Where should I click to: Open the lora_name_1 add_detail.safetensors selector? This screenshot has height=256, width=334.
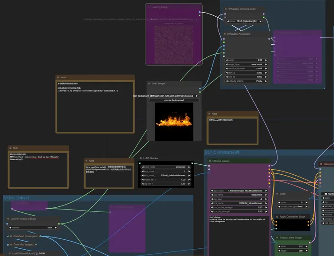(166, 175)
